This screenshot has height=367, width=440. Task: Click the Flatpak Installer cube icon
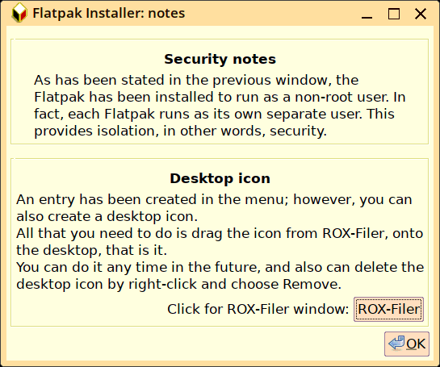click(19, 13)
